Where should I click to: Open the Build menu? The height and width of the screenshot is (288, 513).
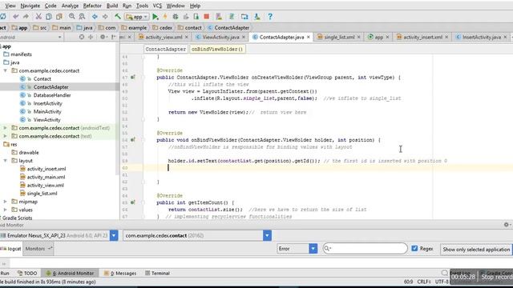(x=112, y=6)
